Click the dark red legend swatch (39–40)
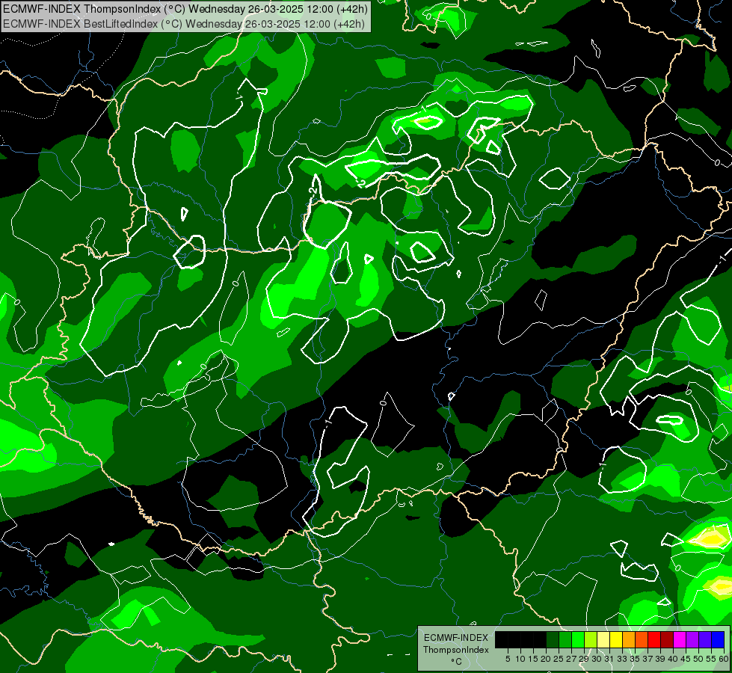 click(x=666, y=639)
